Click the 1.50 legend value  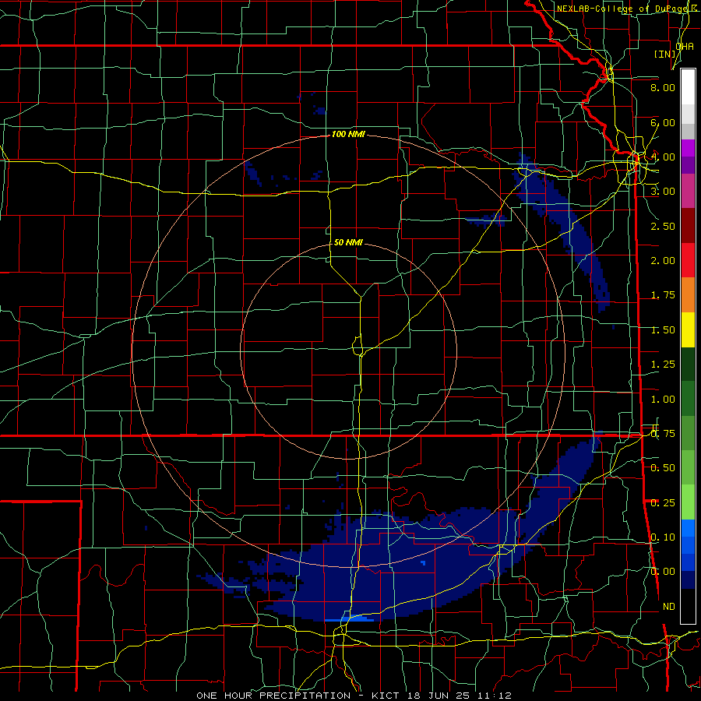tap(663, 330)
